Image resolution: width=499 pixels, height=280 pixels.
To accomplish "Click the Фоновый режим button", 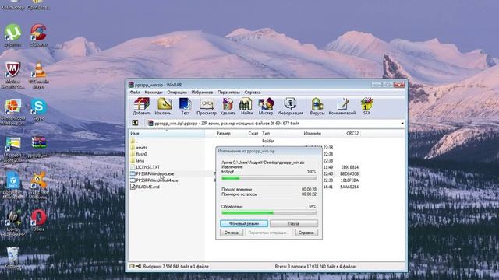I will click(x=244, y=223).
